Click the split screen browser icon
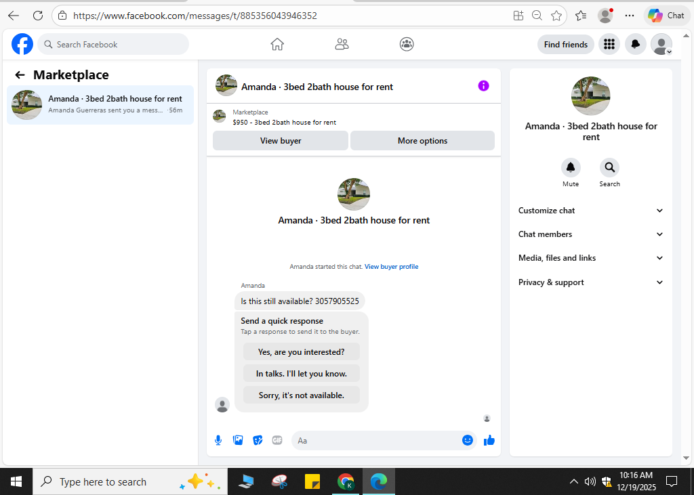The height and width of the screenshot is (495, 694). point(518,16)
